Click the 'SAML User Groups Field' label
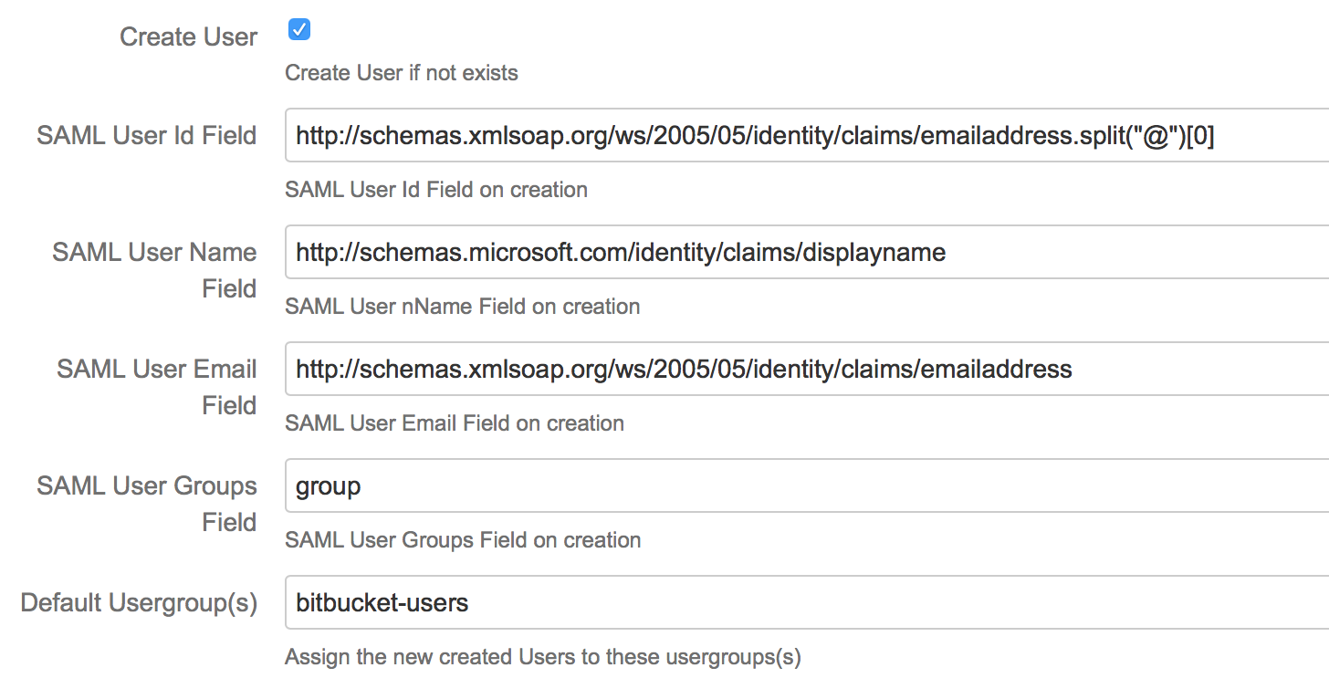The height and width of the screenshot is (699, 1329). (147, 504)
